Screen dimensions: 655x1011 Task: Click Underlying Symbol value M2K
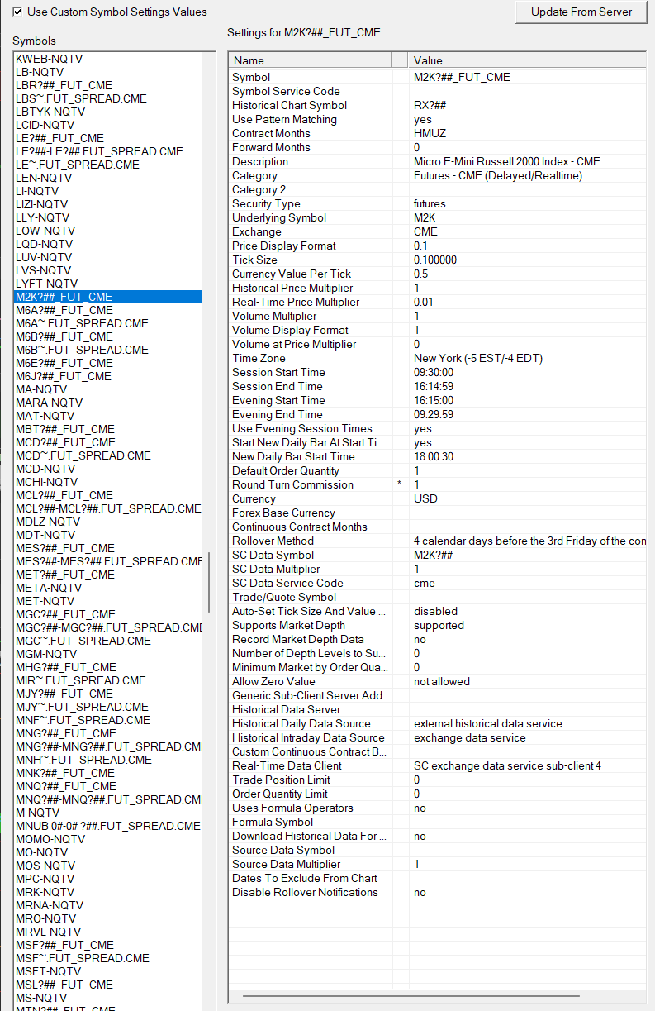pos(425,217)
